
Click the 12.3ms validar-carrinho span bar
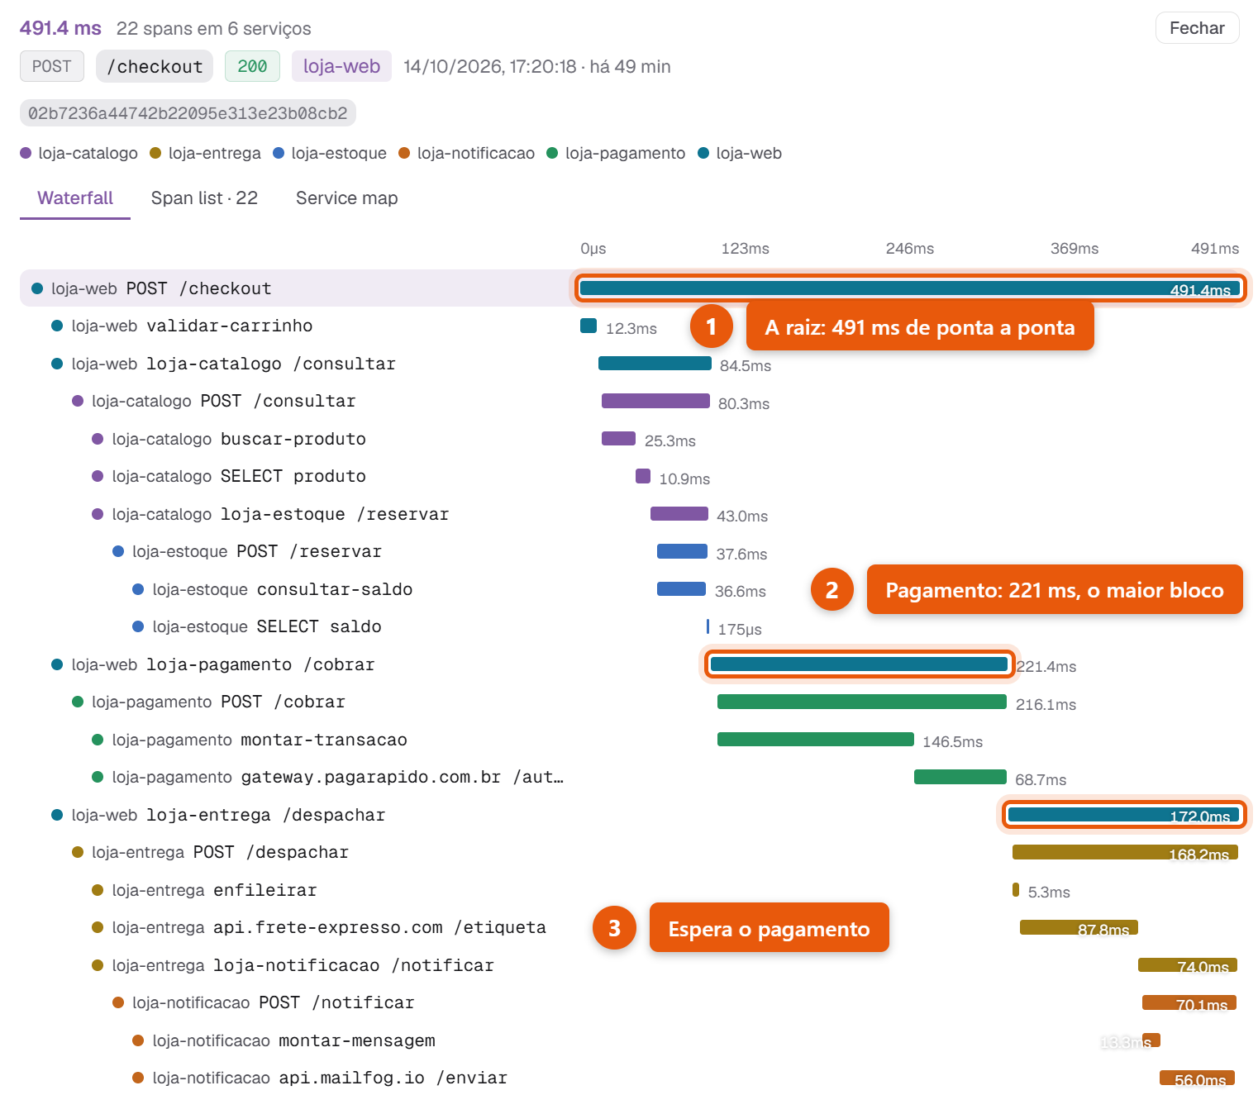tap(588, 326)
